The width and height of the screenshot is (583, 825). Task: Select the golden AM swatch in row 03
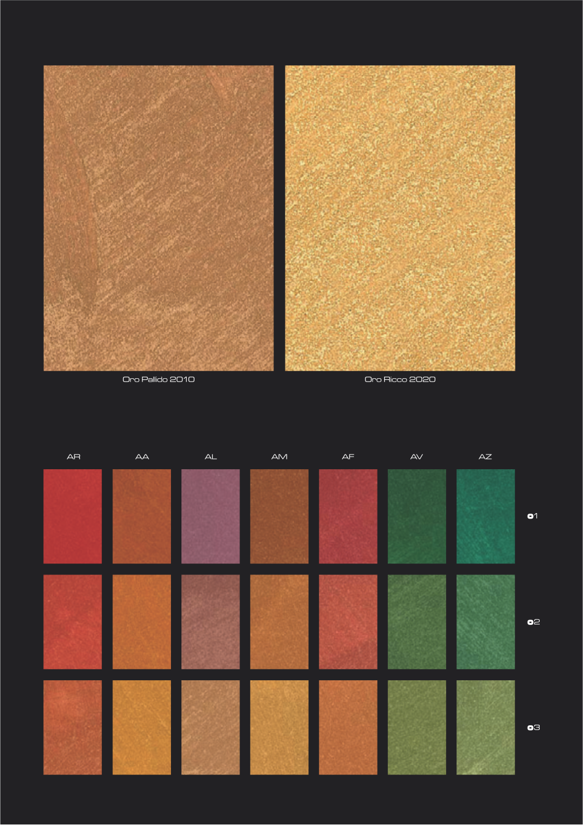pyautogui.click(x=279, y=727)
